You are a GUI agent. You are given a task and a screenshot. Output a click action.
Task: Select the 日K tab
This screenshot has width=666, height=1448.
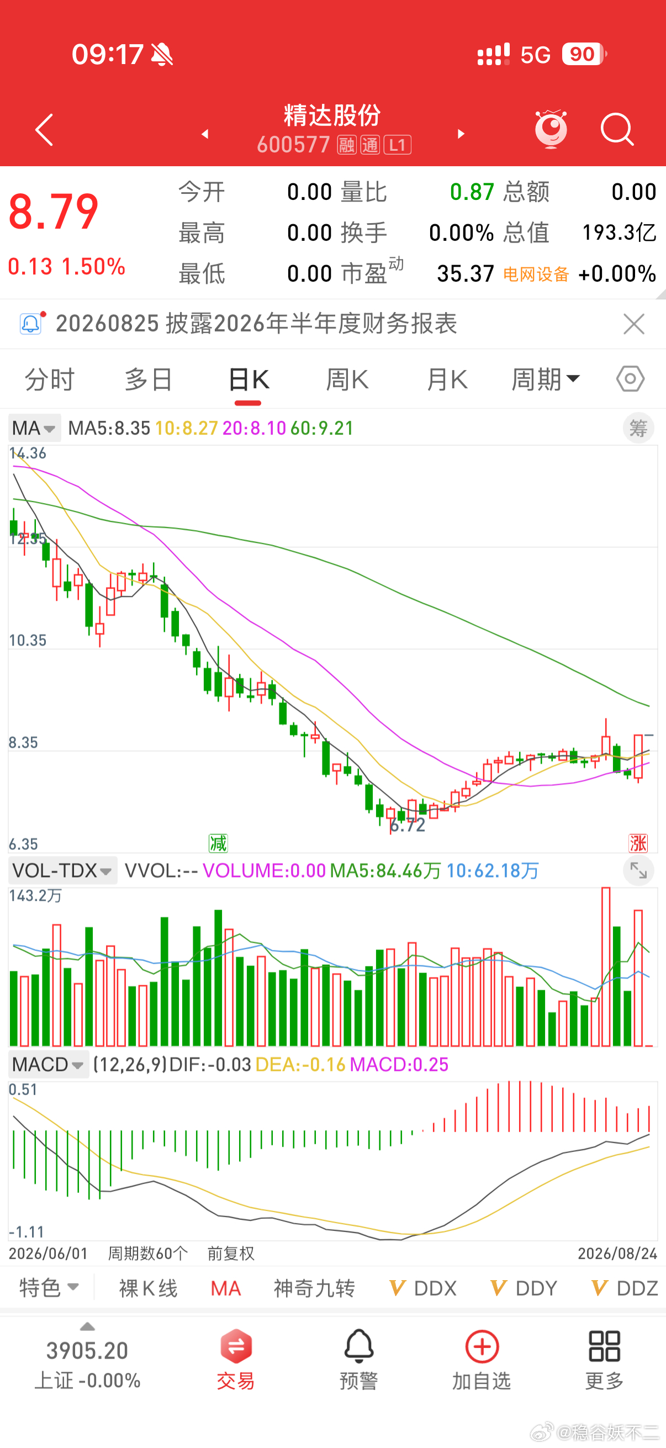pyautogui.click(x=249, y=379)
